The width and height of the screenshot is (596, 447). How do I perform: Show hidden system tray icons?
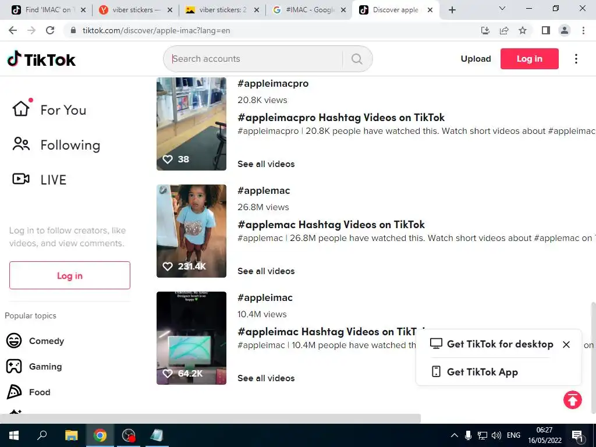click(454, 435)
